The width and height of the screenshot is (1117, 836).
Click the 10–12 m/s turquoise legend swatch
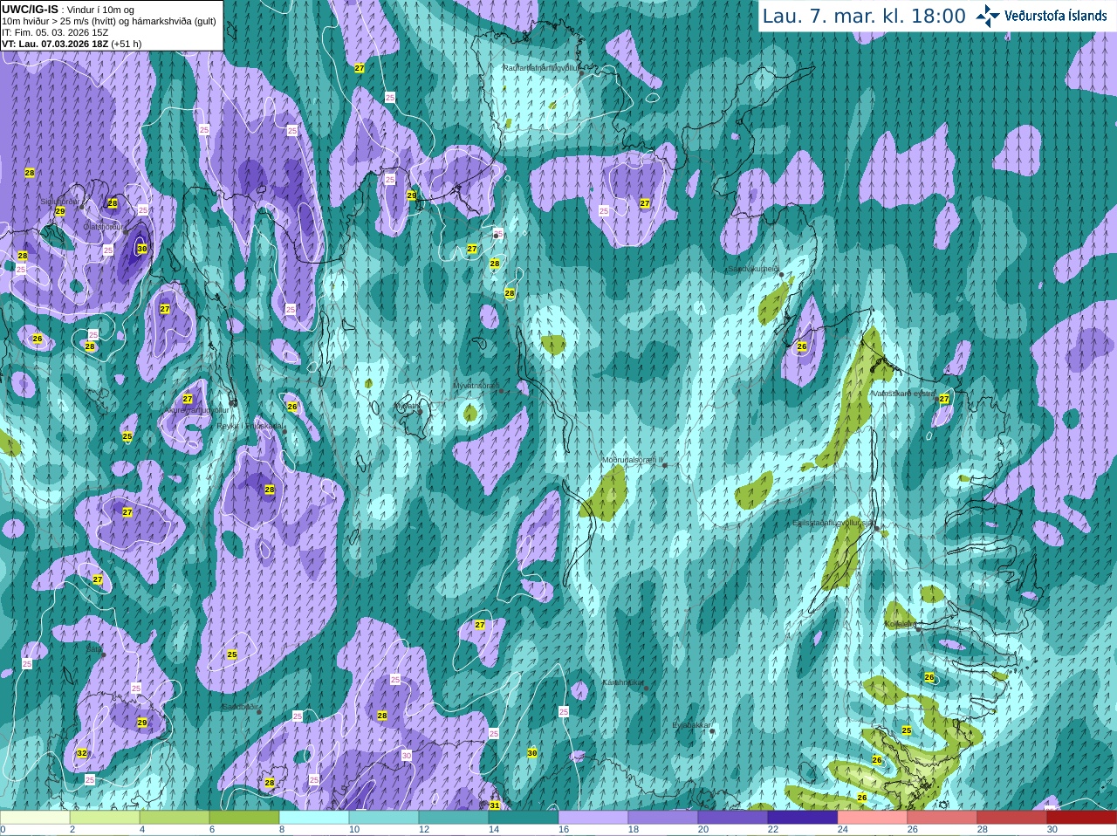tap(384, 818)
